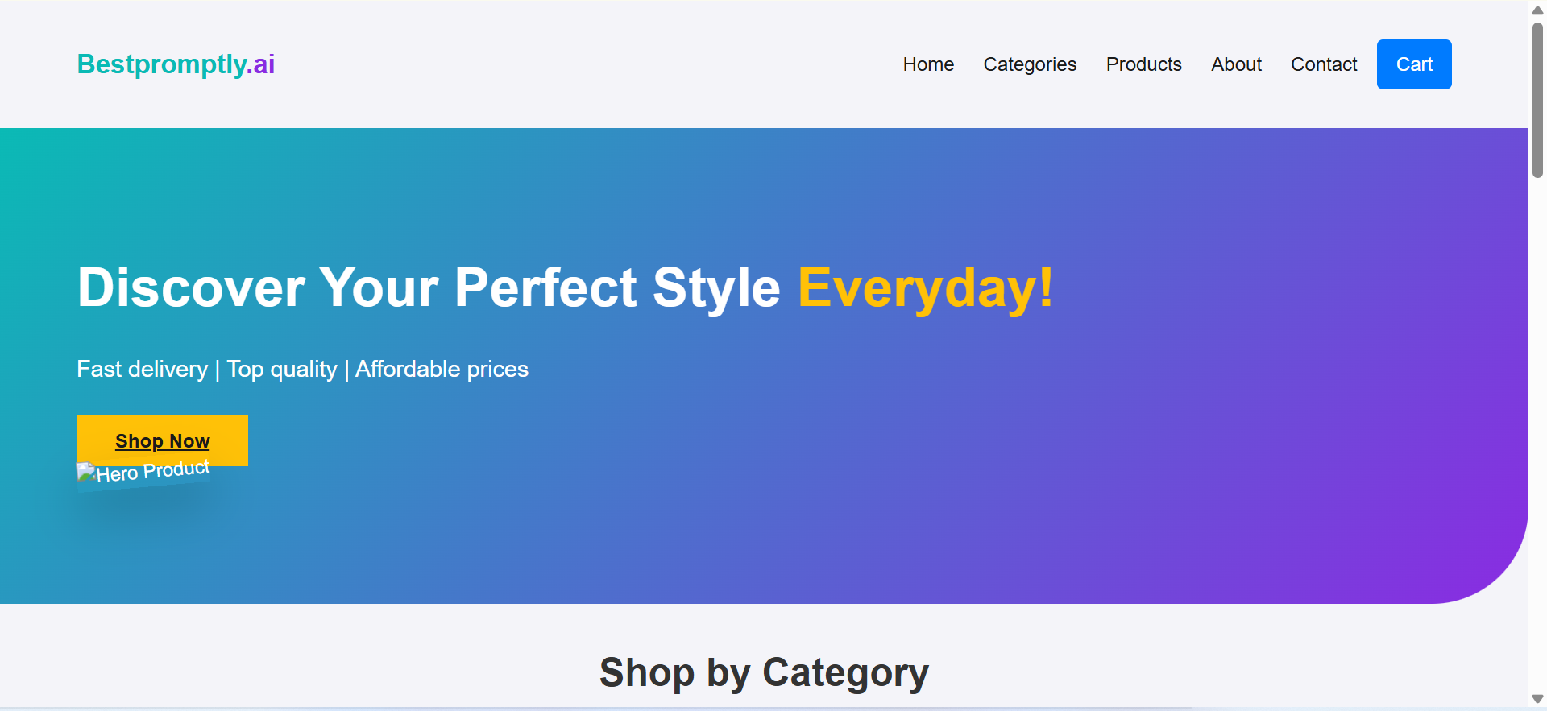Image resolution: width=1547 pixels, height=711 pixels.
Task: Open the Categories navigation item
Action: click(x=1030, y=64)
